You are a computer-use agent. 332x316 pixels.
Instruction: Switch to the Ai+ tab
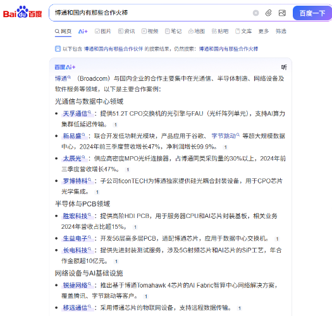point(83,32)
